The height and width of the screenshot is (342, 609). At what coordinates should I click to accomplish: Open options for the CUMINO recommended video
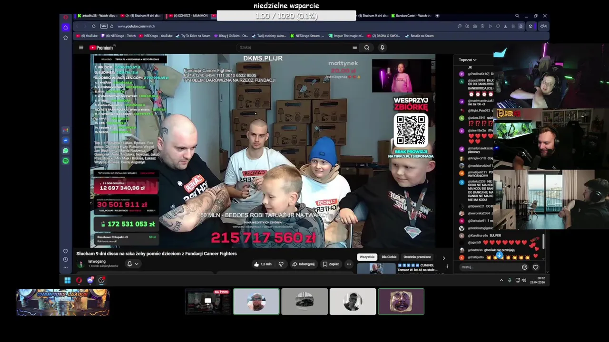pyautogui.click(x=447, y=266)
